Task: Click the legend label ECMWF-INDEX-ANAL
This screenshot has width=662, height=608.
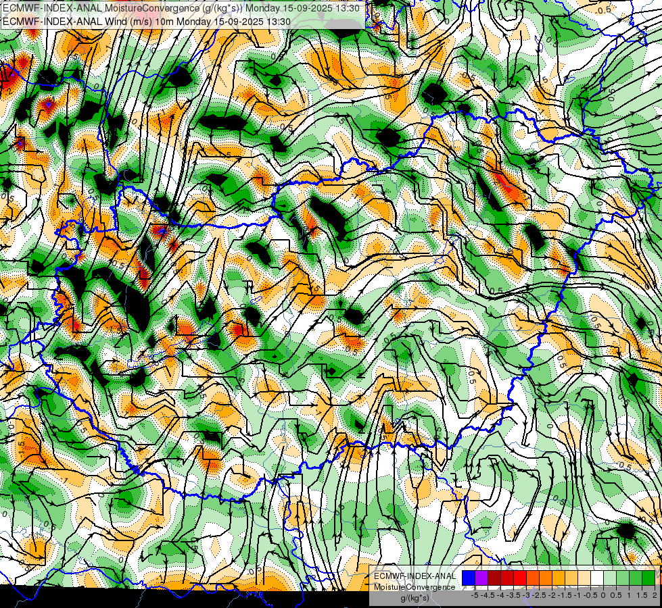Action: [415, 576]
